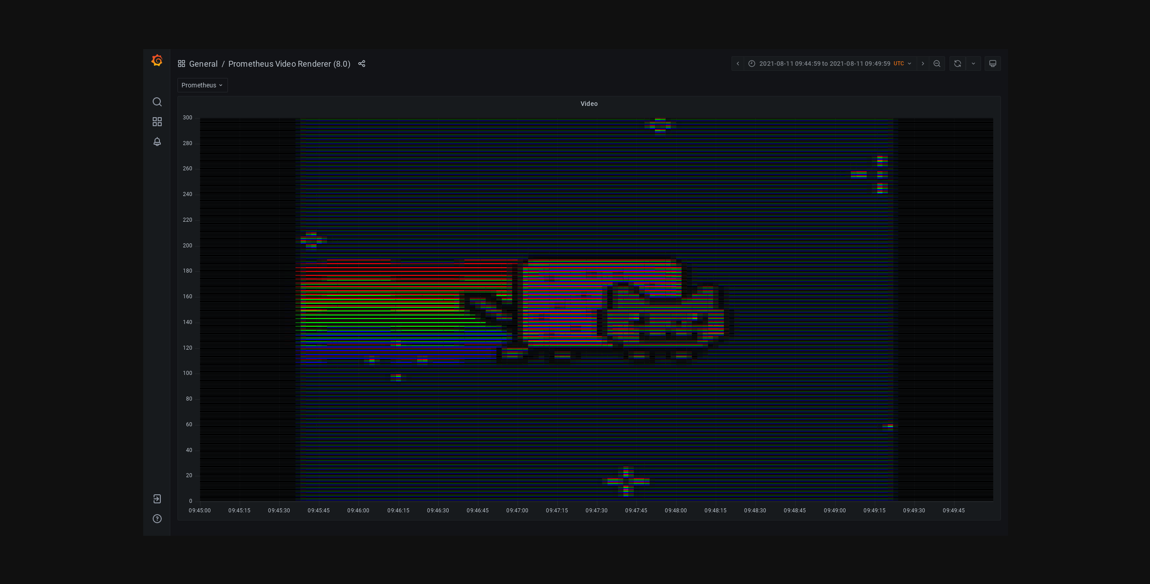Click the 09:48:30 x-axis label
The width and height of the screenshot is (1150, 584).
(755, 511)
